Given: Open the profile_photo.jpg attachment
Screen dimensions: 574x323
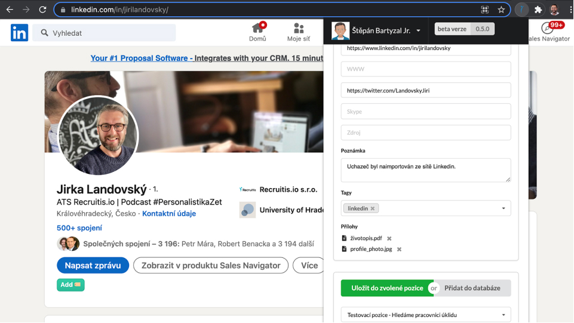Looking at the screenshot, I should [x=371, y=249].
